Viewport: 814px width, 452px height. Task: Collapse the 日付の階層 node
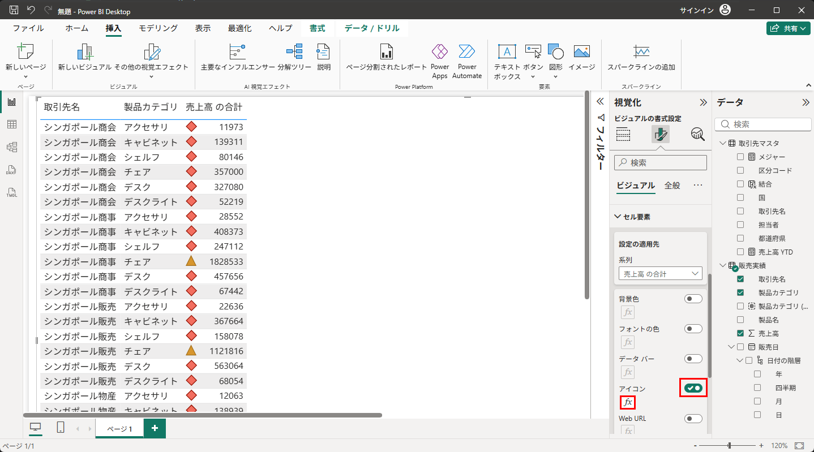point(740,360)
